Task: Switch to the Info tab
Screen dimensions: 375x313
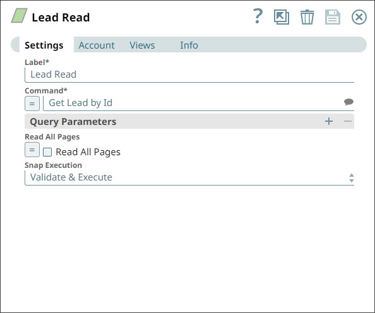Action: pos(189,45)
